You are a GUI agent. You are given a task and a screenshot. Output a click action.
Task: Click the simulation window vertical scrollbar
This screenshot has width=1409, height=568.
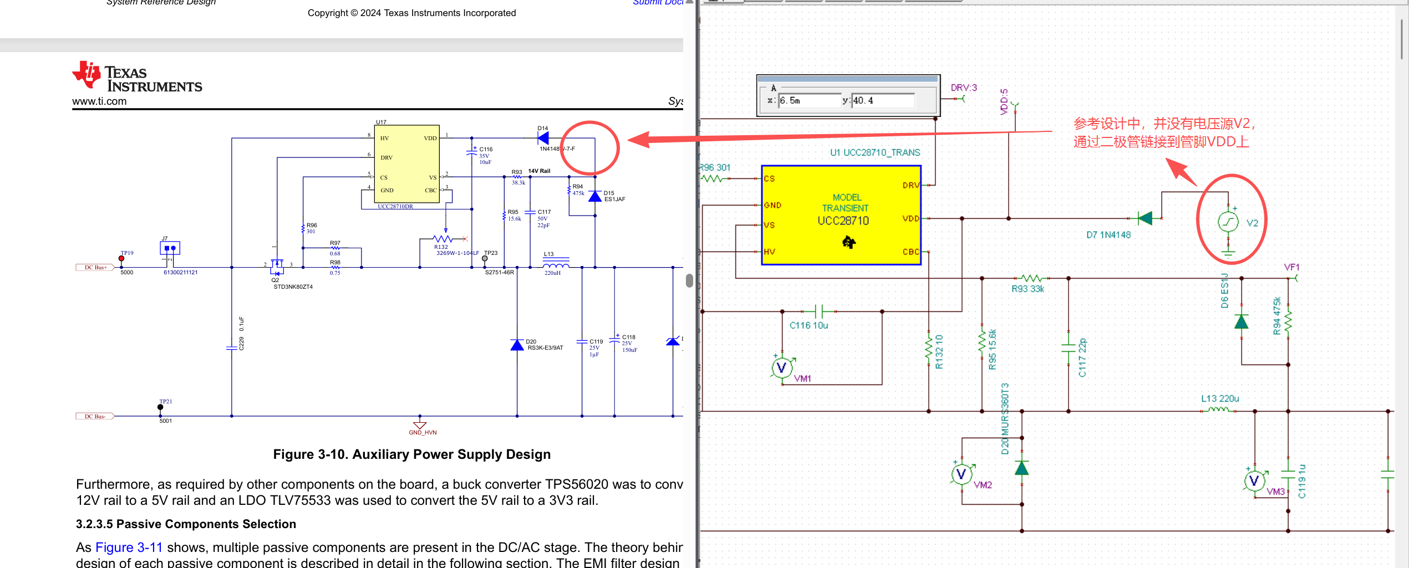(x=1402, y=39)
